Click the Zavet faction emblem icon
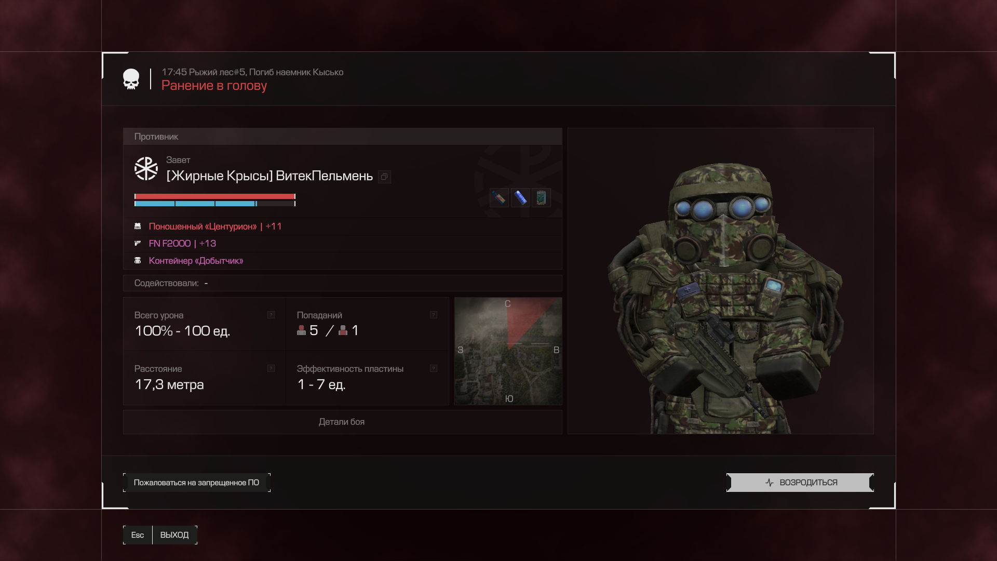 pos(146,169)
